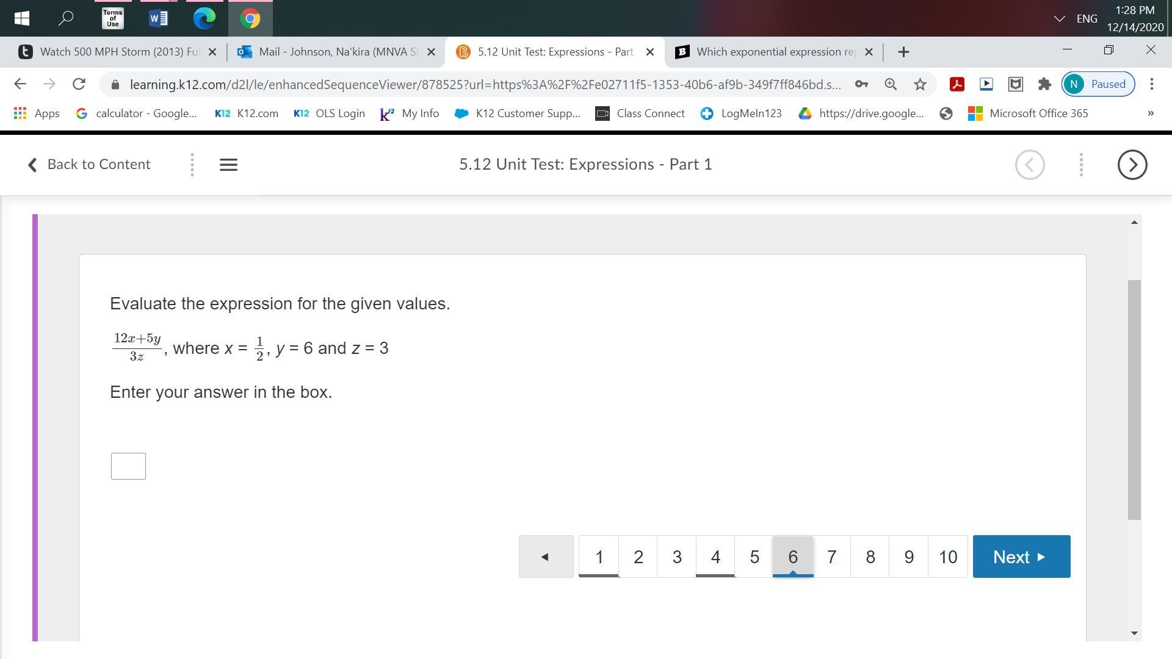Click the Adobe Acrobat extension icon

pyautogui.click(x=957, y=85)
